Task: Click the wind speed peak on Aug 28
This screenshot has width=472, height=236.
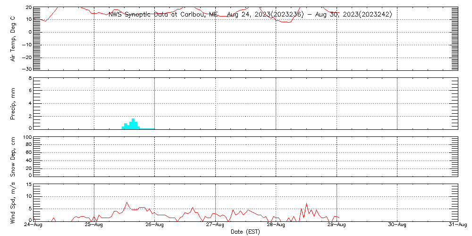Action: [306, 204]
